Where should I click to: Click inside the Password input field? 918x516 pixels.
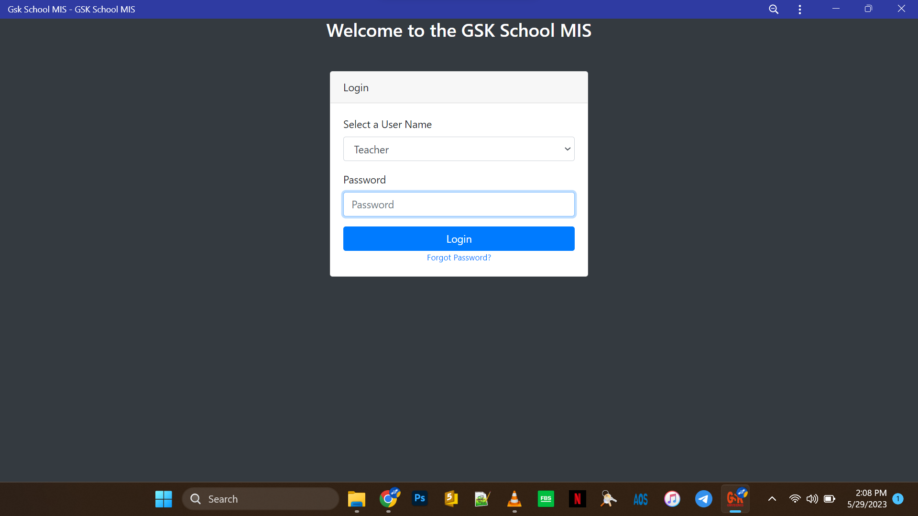coord(459,204)
